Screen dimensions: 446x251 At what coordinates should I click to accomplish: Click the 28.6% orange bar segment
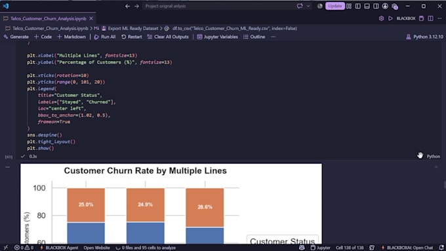[x=205, y=207]
